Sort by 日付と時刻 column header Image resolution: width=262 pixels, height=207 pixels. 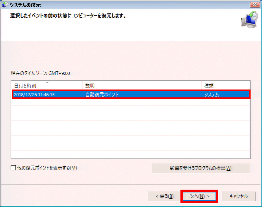pyautogui.click(x=47, y=86)
